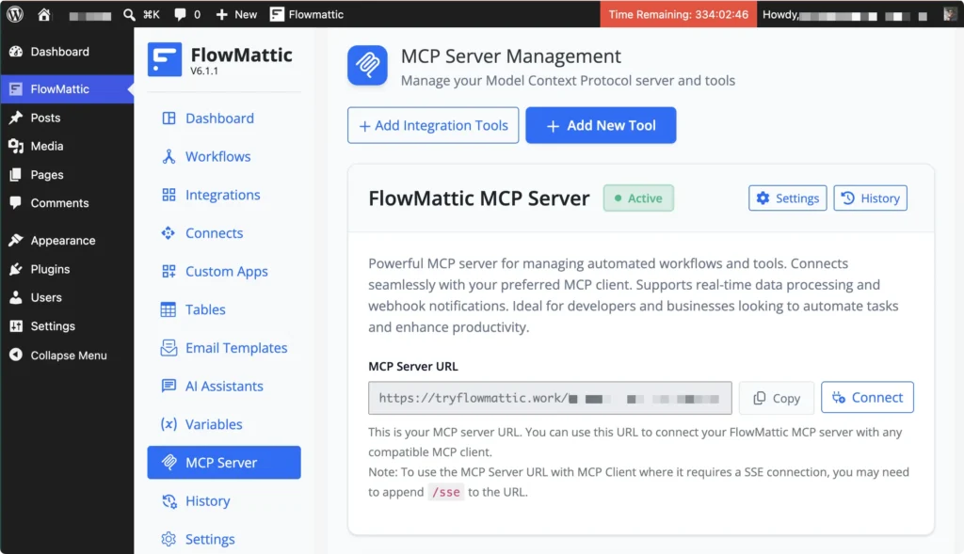The image size is (964, 554).
Task: Click the Variables (x) icon
Action: [x=169, y=424]
